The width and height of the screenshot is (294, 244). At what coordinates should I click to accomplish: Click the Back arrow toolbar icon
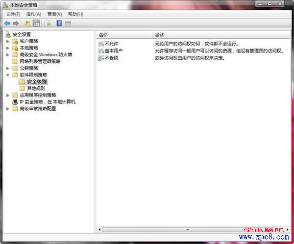tap(7, 23)
